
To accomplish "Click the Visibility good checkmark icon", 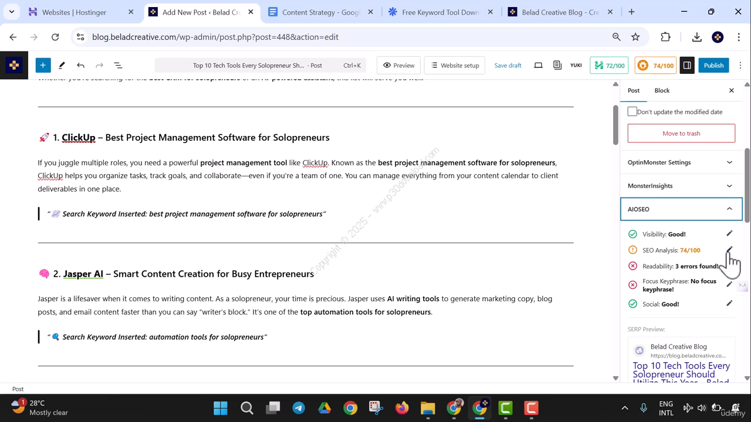I will (x=632, y=234).
